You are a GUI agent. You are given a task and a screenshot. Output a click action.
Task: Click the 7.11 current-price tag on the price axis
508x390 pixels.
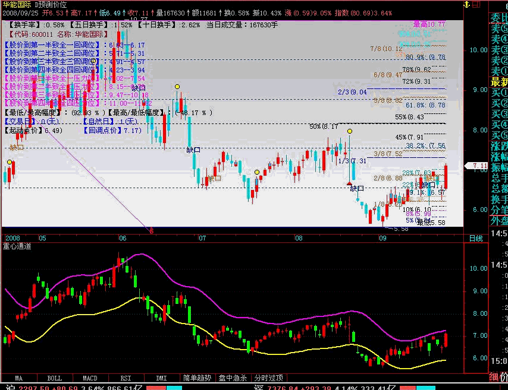(x=476, y=166)
